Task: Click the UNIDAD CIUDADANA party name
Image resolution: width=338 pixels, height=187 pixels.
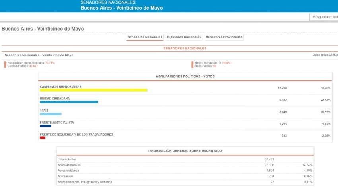Action: (x=55, y=98)
